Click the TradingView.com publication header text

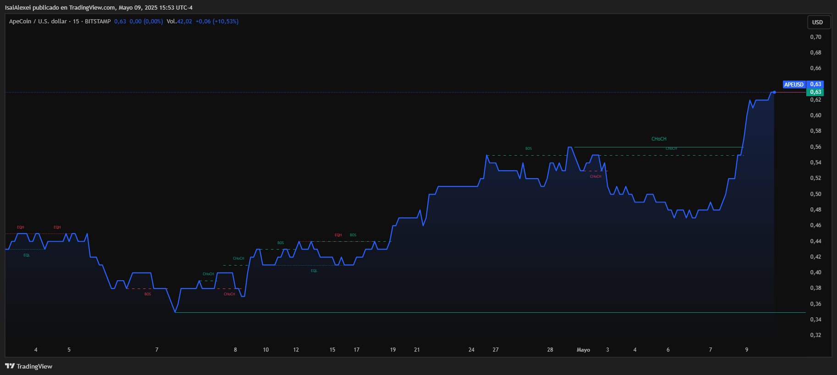pos(99,8)
